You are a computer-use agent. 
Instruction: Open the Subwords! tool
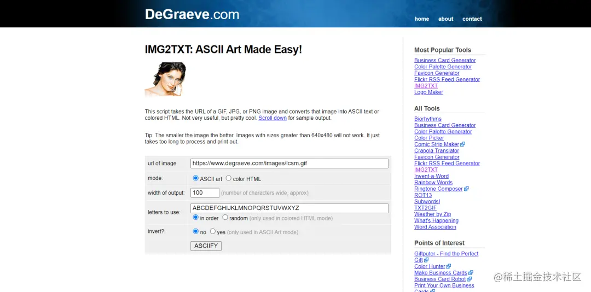pyautogui.click(x=427, y=202)
